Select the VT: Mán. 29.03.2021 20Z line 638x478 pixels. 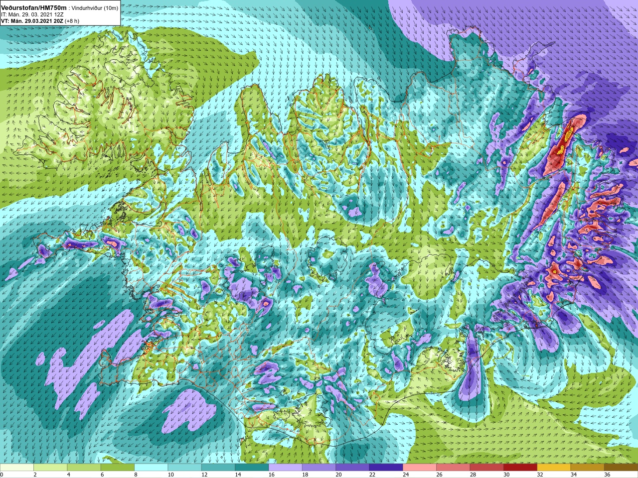pyautogui.click(x=33, y=21)
